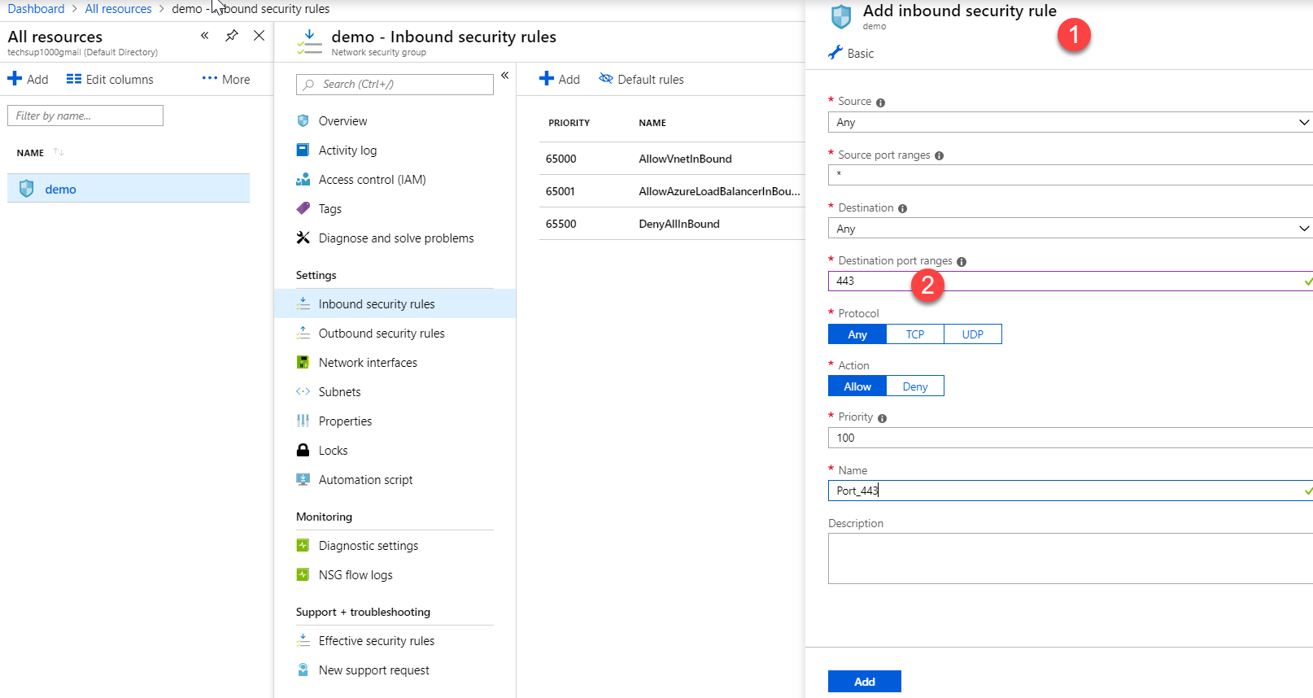This screenshot has width=1313, height=698.
Task: Set Protocol to TCP
Action: (x=915, y=334)
